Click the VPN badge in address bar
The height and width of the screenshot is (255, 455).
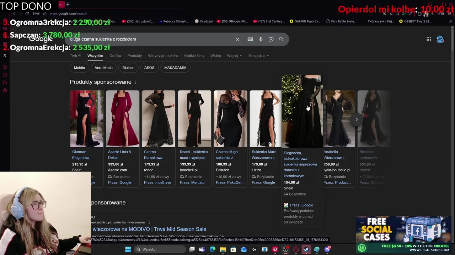pos(37,13)
